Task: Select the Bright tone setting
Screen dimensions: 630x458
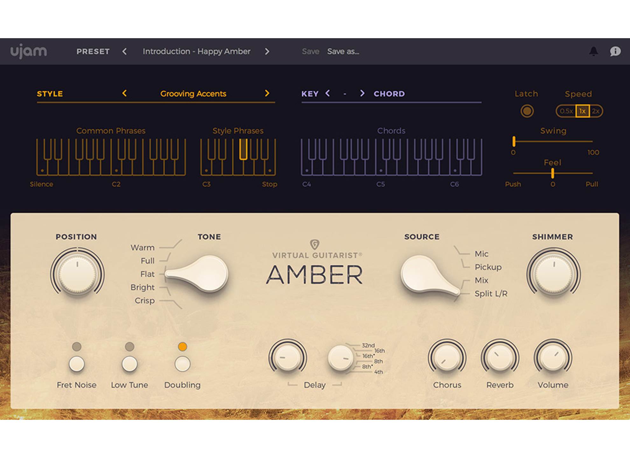Action: pyautogui.click(x=142, y=287)
